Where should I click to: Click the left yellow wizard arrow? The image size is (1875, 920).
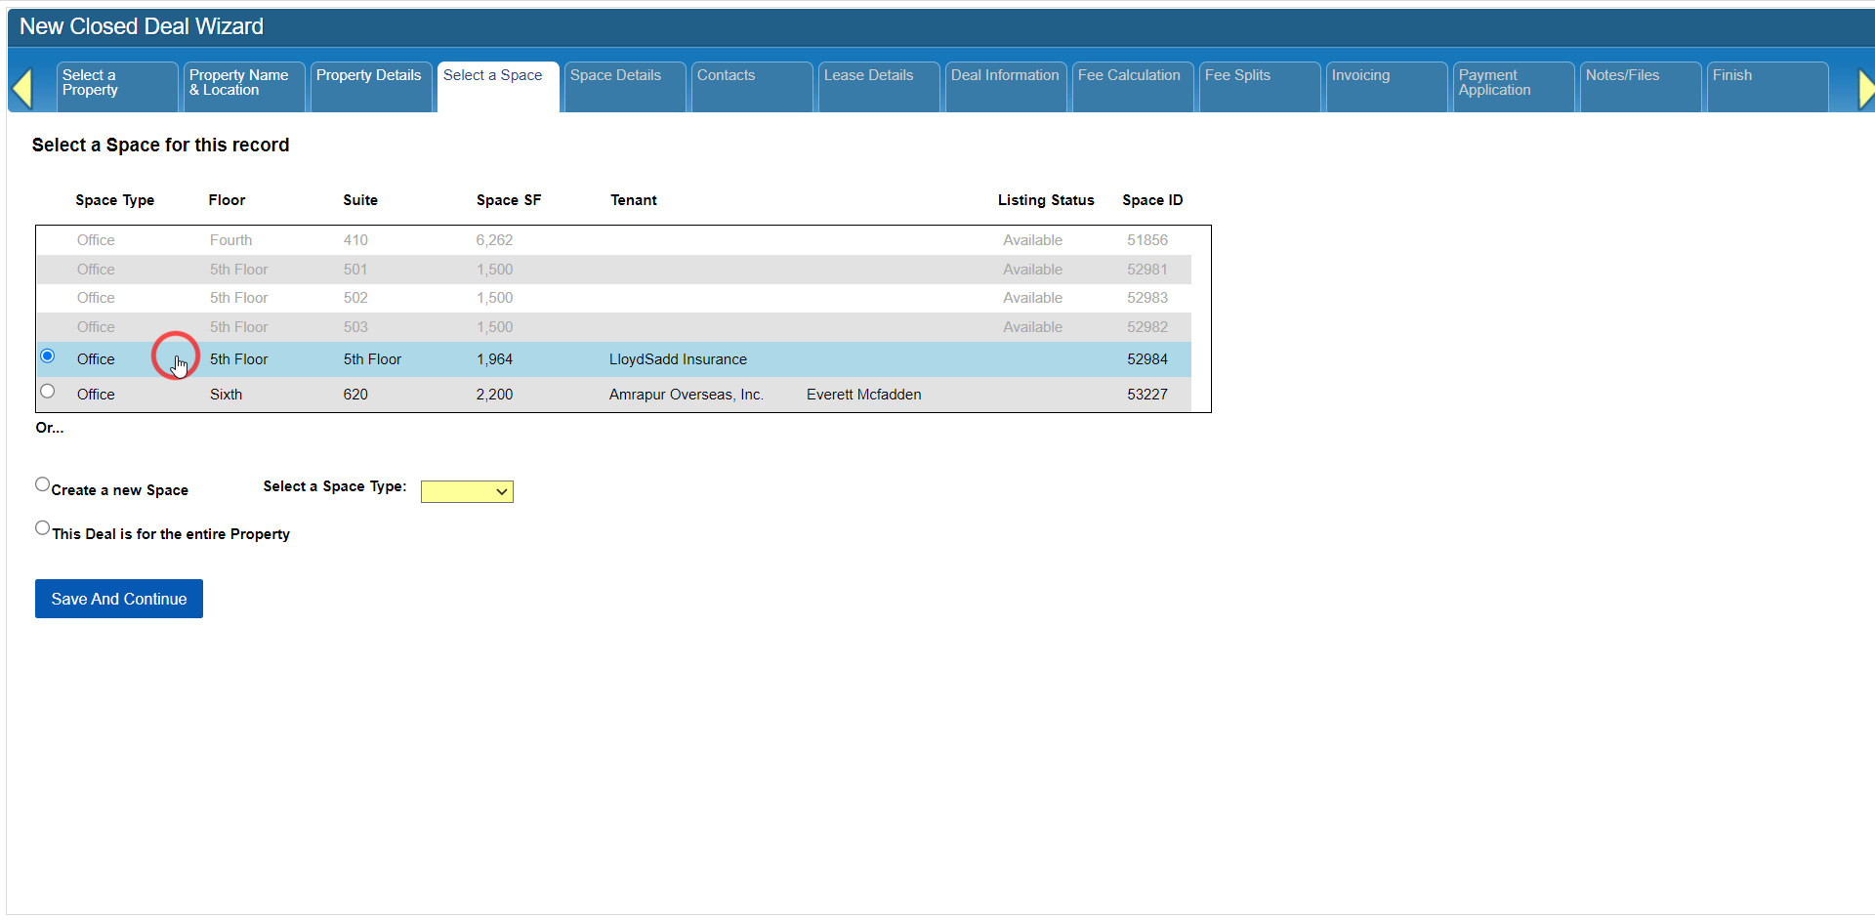tap(21, 89)
